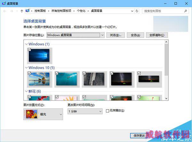Uncheck the third 鲜花 wallpaper checkbox
192x142 pixels.
[84, 97]
